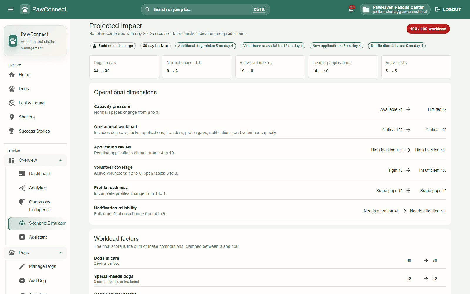Image resolution: width=470 pixels, height=294 pixels.
Task: Open the Assistant page
Action: pyautogui.click(x=38, y=237)
